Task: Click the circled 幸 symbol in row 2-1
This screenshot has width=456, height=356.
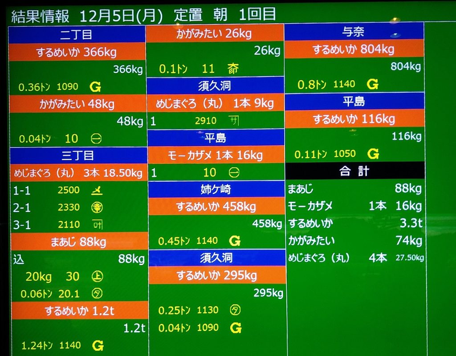Action: [97, 207]
